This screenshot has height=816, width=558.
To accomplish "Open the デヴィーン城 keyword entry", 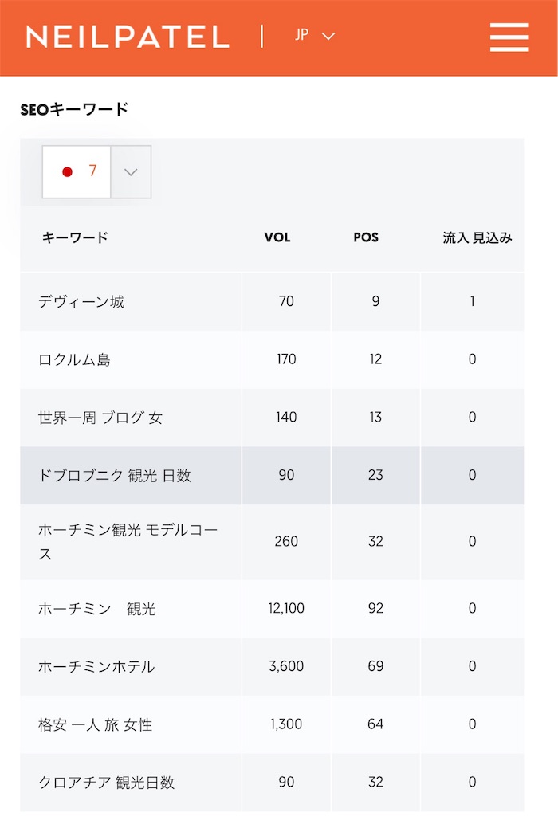I will point(81,300).
